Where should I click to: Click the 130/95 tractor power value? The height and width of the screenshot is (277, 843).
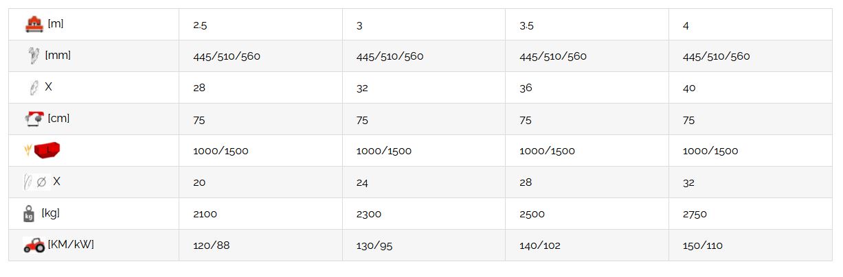click(x=374, y=245)
